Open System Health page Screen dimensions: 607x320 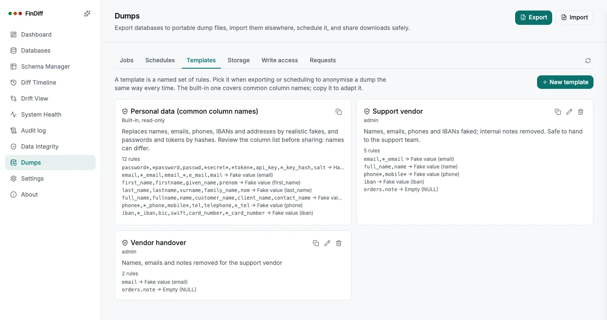pos(50,115)
